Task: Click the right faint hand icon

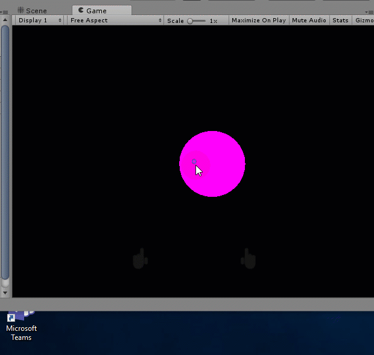Action: pos(248,258)
